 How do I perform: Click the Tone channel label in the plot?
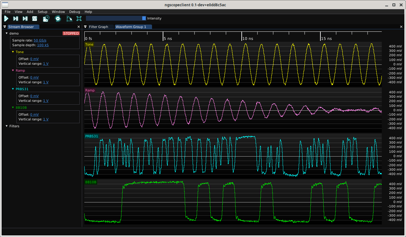tap(89, 44)
